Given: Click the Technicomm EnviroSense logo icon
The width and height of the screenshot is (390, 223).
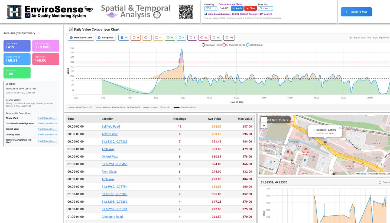Looking at the screenshot, I should (x=14, y=12).
